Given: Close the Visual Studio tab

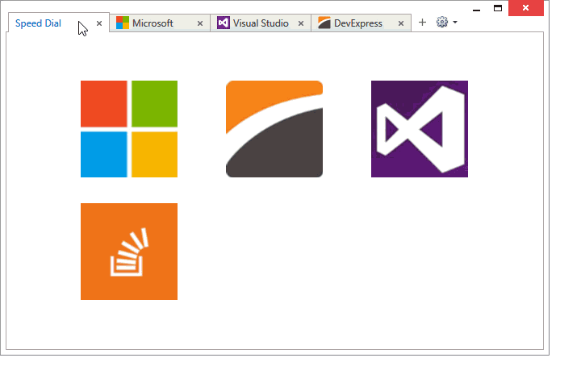Looking at the screenshot, I should point(301,23).
